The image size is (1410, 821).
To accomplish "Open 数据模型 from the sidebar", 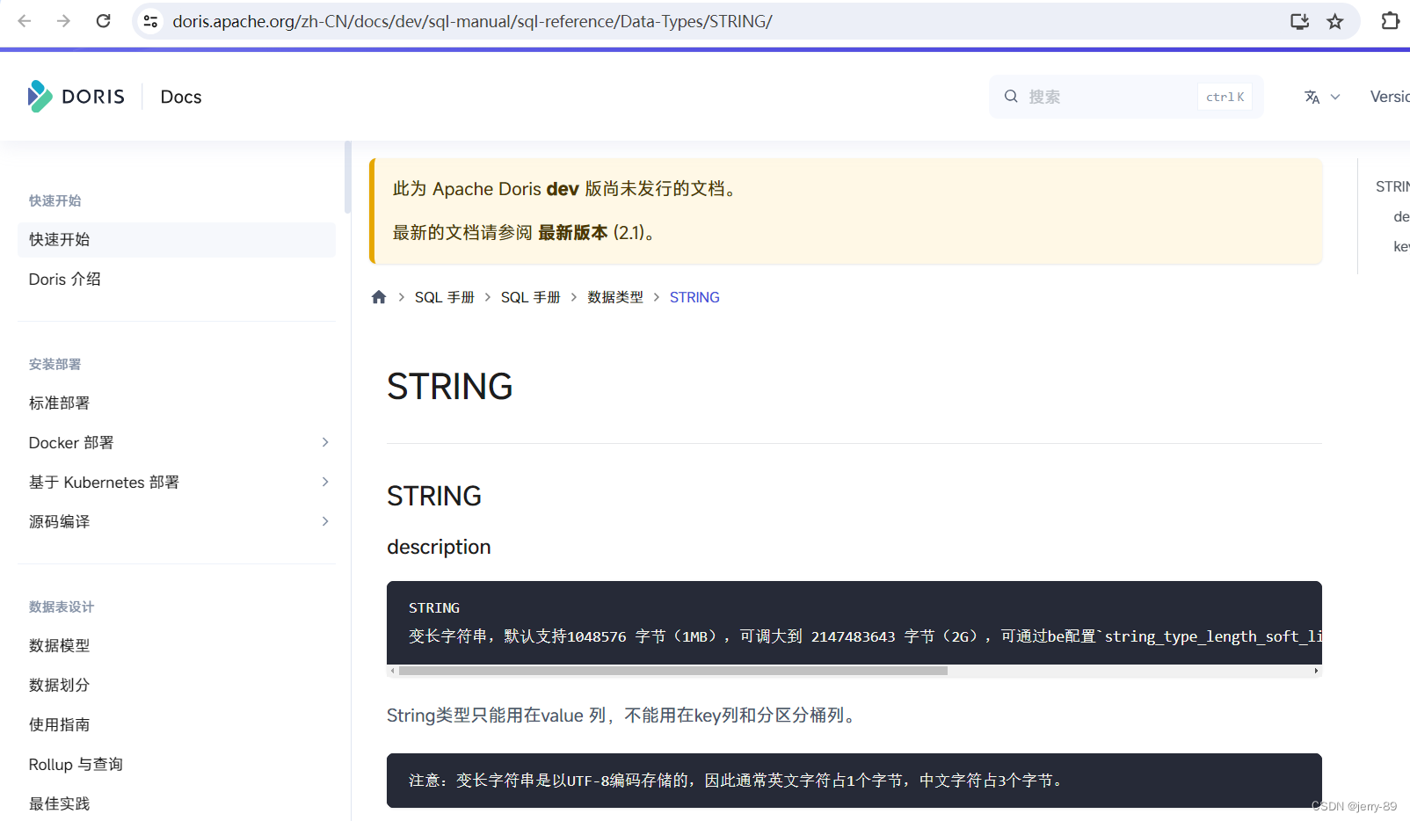I will coord(58,645).
